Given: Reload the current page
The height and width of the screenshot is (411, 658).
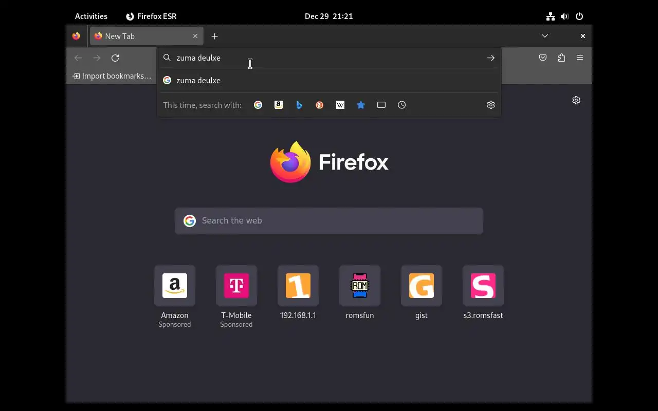Looking at the screenshot, I should pyautogui.click(x=115, y=58).
